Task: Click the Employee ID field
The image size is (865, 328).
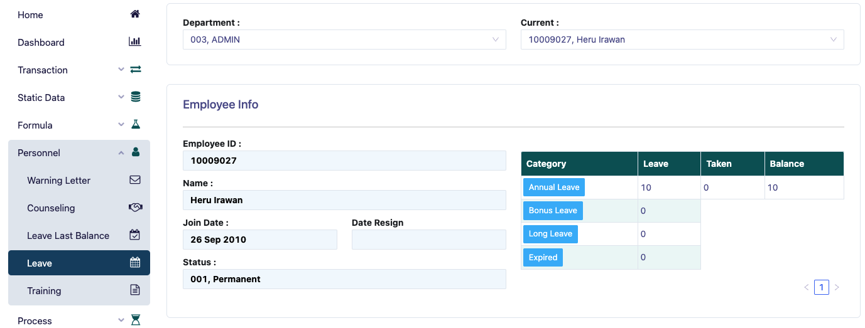Action: point(344,161)
